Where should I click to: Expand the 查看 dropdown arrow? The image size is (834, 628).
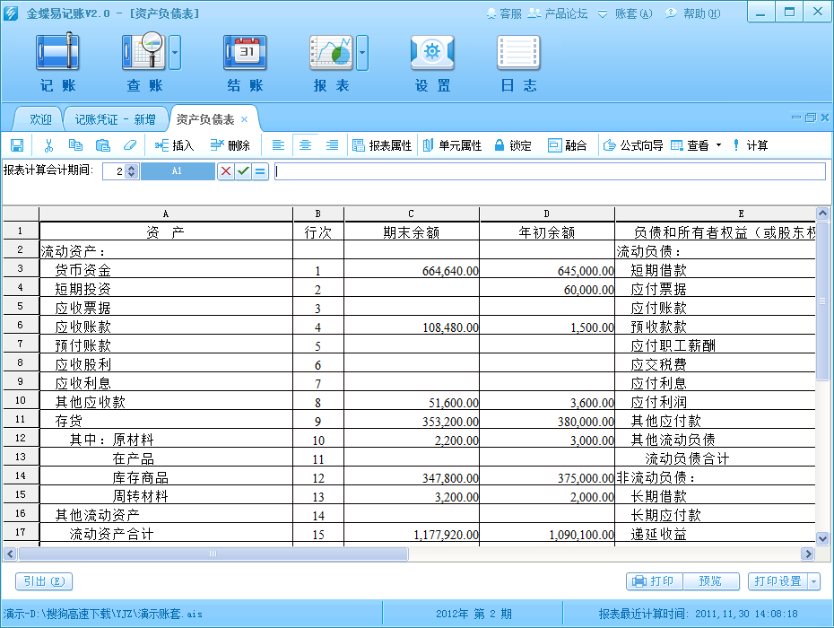tap(718, 145)
